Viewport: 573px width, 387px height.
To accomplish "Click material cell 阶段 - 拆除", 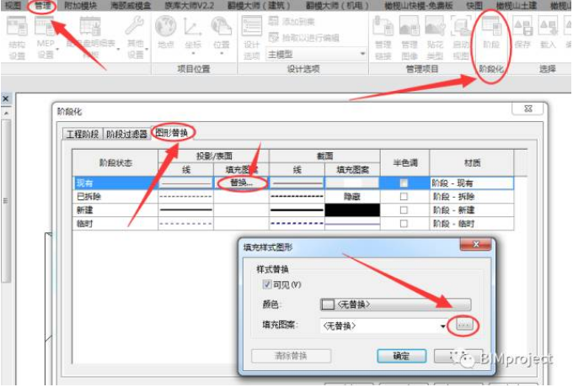I will (x=471, y=197).
